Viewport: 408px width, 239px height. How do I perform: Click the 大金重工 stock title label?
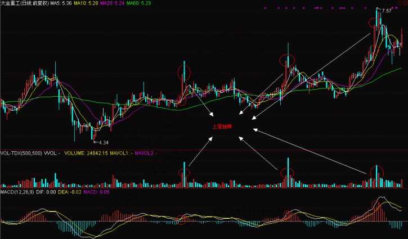pyautogui.click(x=25, y=3)
